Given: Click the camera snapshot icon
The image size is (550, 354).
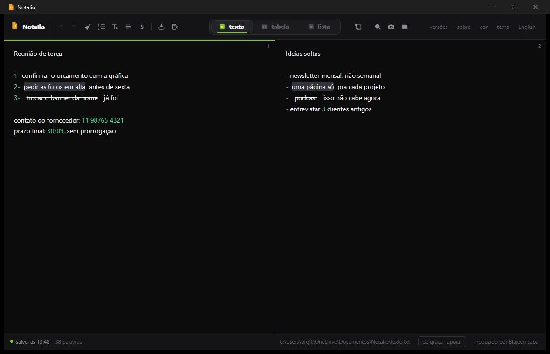Looking at the screenshot, I should 392,27.
